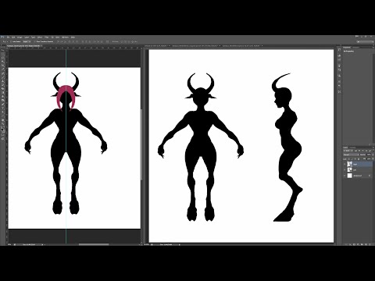Toggle visibility of the Background layer
Viewport: 375px width, 281px height.
(345, 176)
